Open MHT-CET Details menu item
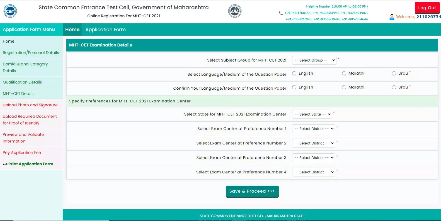 [31, 94]
